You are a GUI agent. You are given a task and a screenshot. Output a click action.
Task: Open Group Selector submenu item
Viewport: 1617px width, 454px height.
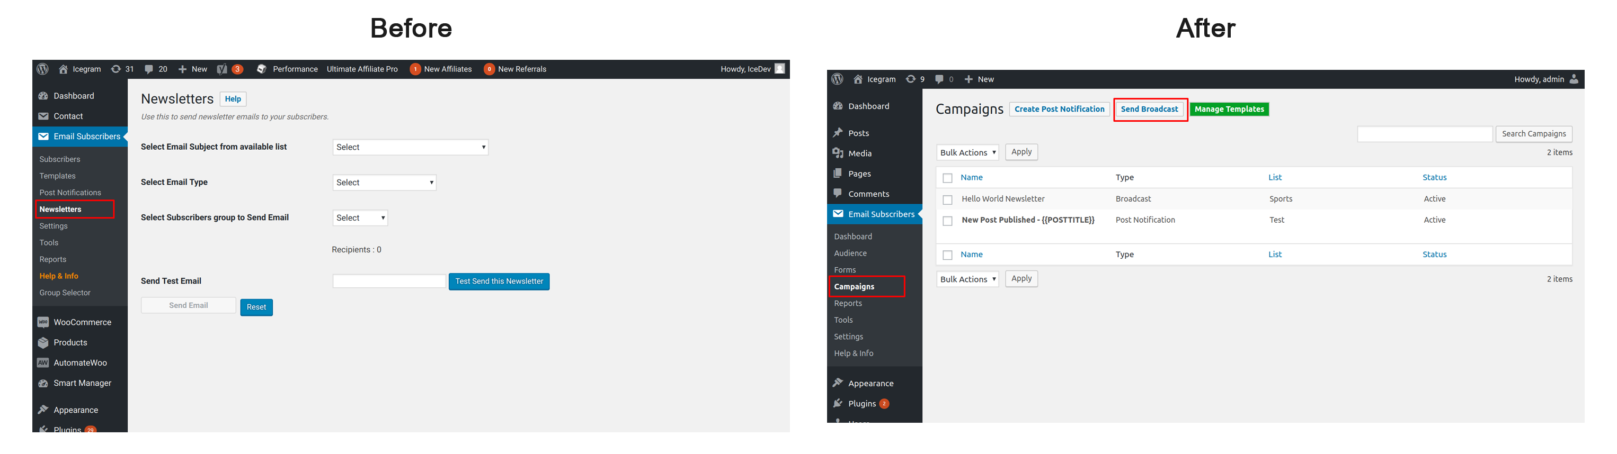click(65, 293)
